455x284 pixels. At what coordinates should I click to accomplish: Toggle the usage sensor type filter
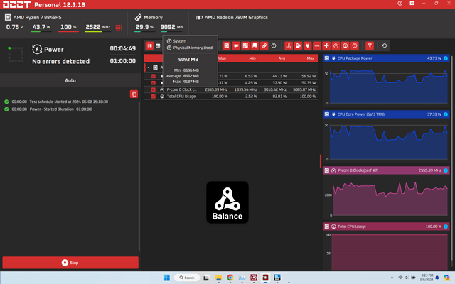(345, 45)
